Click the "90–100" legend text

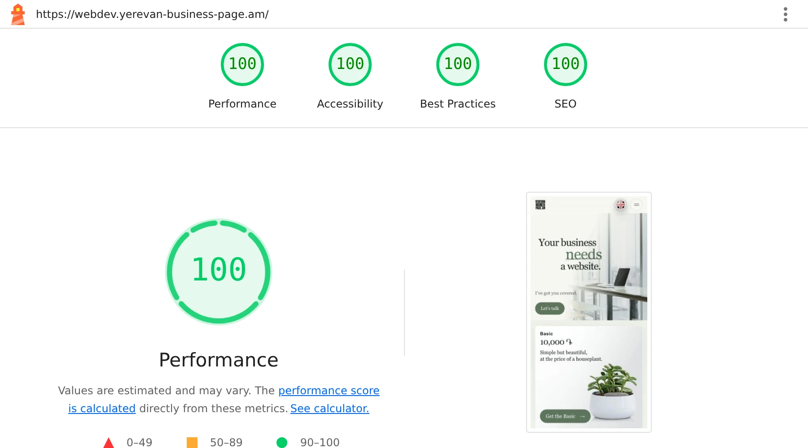coord(320,443)
